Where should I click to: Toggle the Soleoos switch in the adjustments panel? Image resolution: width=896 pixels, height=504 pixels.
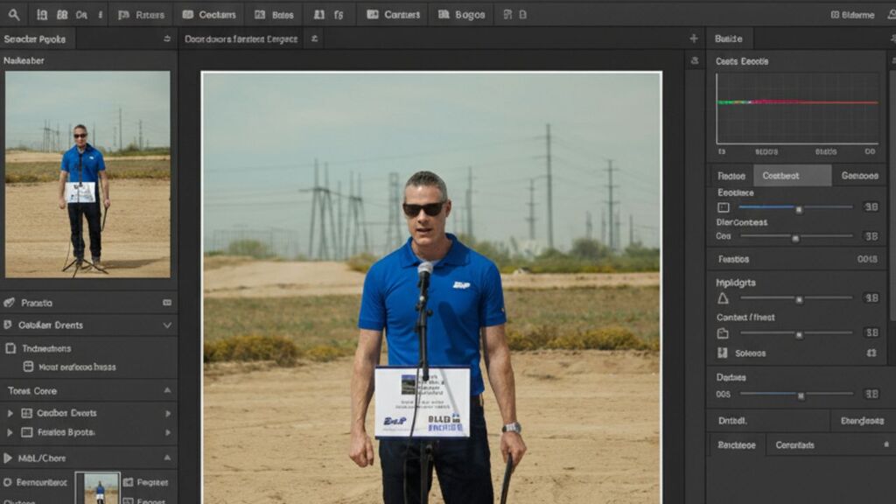click(x=871, y=353)
